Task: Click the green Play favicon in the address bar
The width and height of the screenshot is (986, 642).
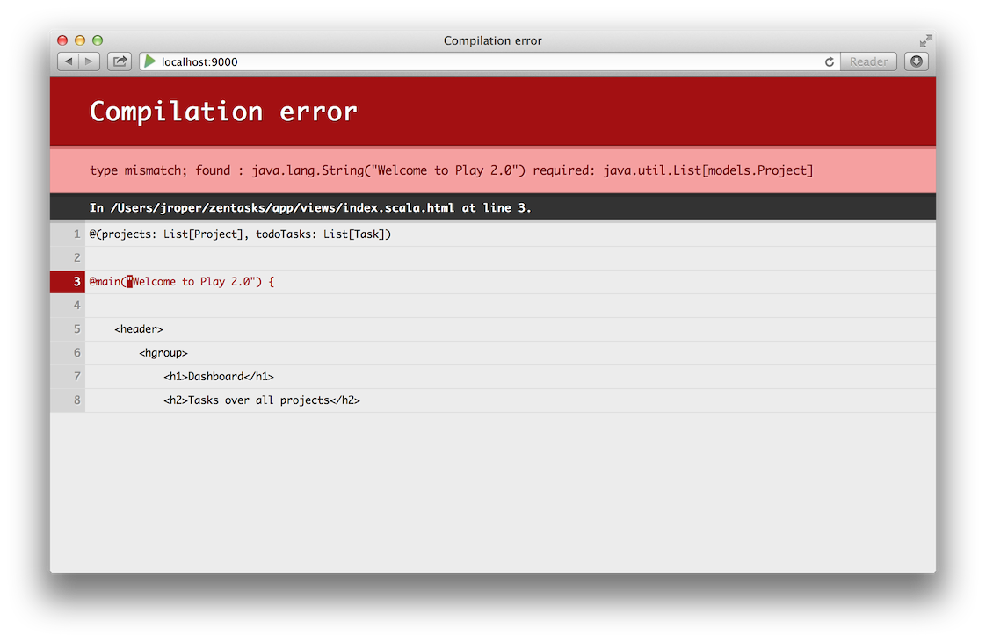Action: pyautogui.click(x=150, y=61)
